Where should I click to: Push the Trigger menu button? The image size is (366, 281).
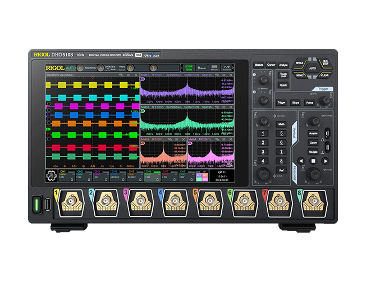pos(281,103)
